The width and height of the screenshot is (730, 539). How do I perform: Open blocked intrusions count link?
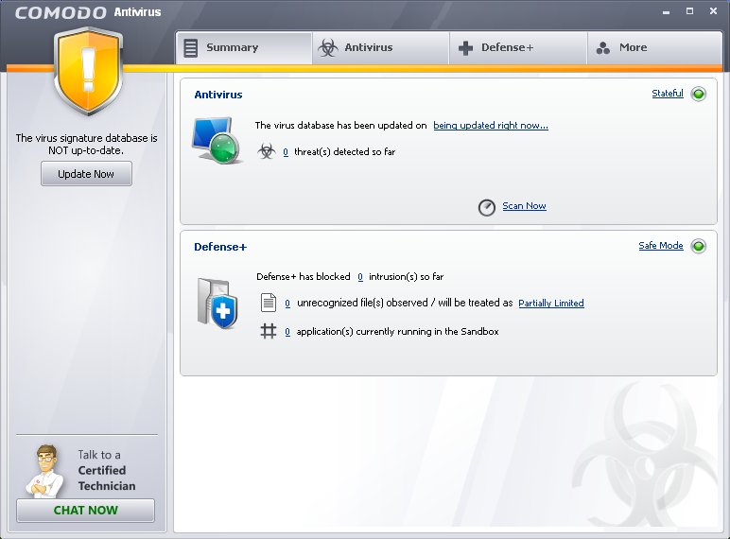click(360, 277)
